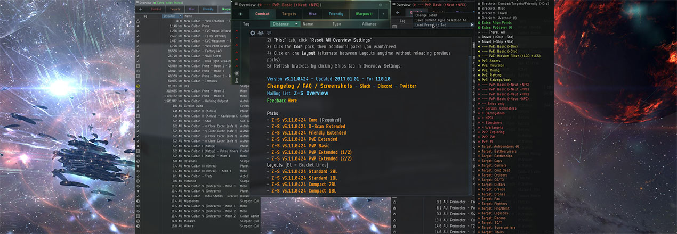Click Alliance column header in front Overview

coord(369,24)
